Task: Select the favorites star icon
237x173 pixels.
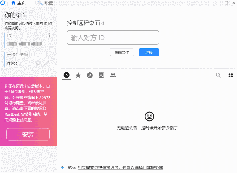Action: (78, 75)
